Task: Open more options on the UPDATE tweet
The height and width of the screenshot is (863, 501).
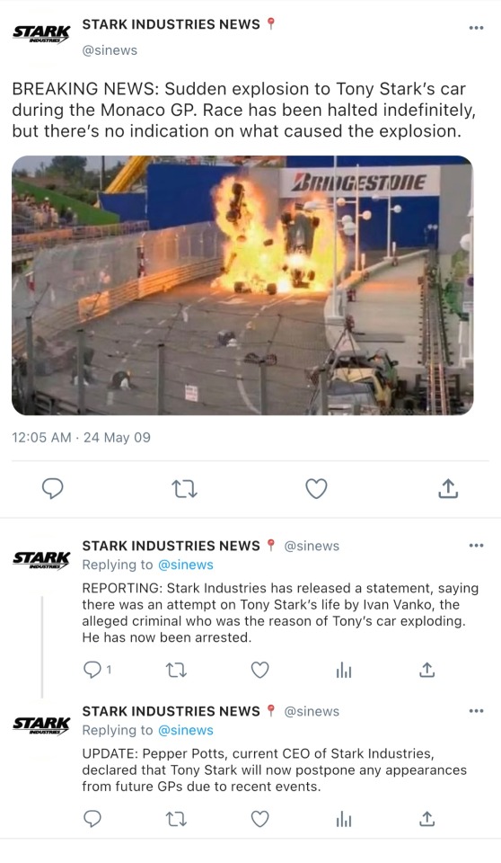Action: [x=476, y=710]
